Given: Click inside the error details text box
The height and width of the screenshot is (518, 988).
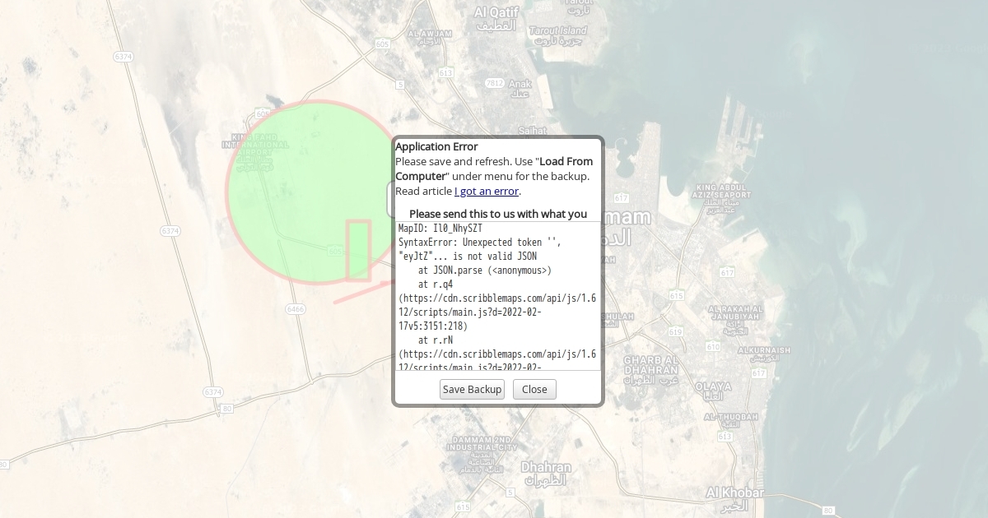Looking at the screenshot, I should tap(498, 296).
